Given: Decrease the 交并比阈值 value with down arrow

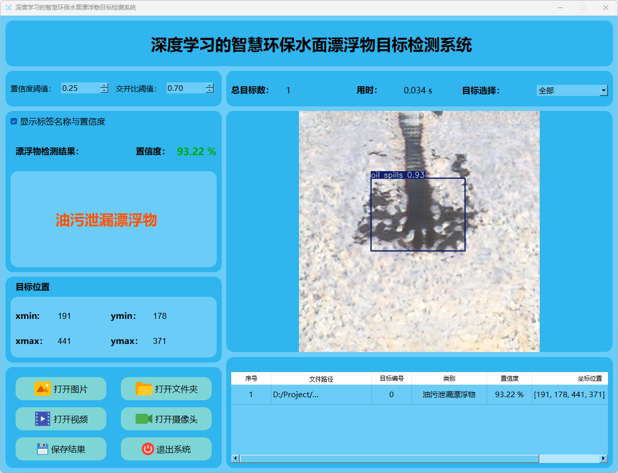Looking at the screenshot, I should 209,91.
